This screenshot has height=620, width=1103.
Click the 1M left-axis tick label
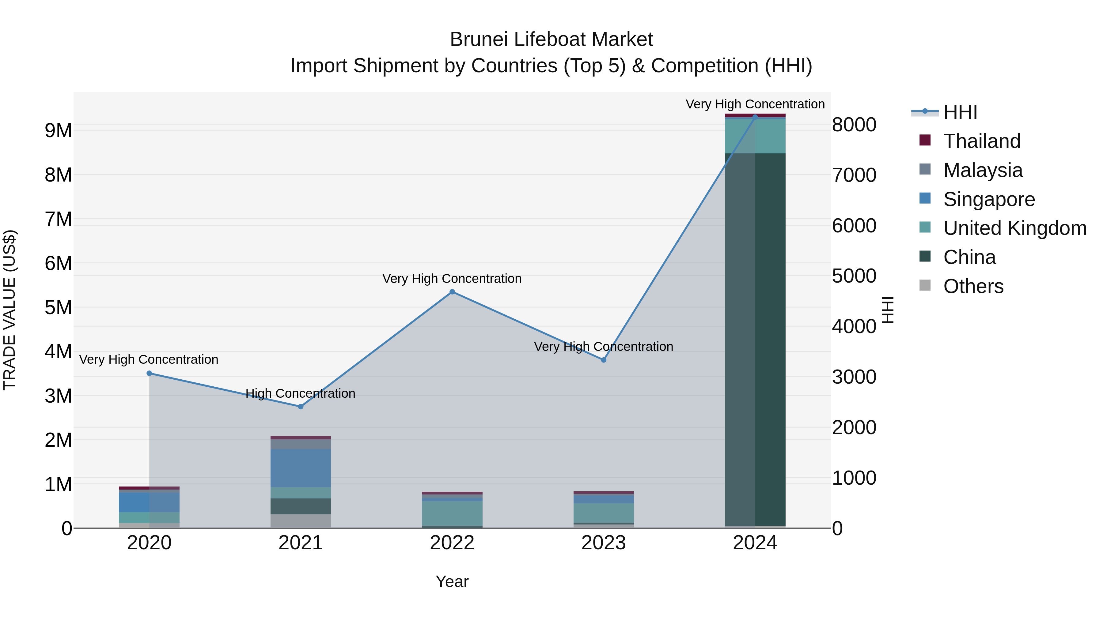tap(59, 484)
